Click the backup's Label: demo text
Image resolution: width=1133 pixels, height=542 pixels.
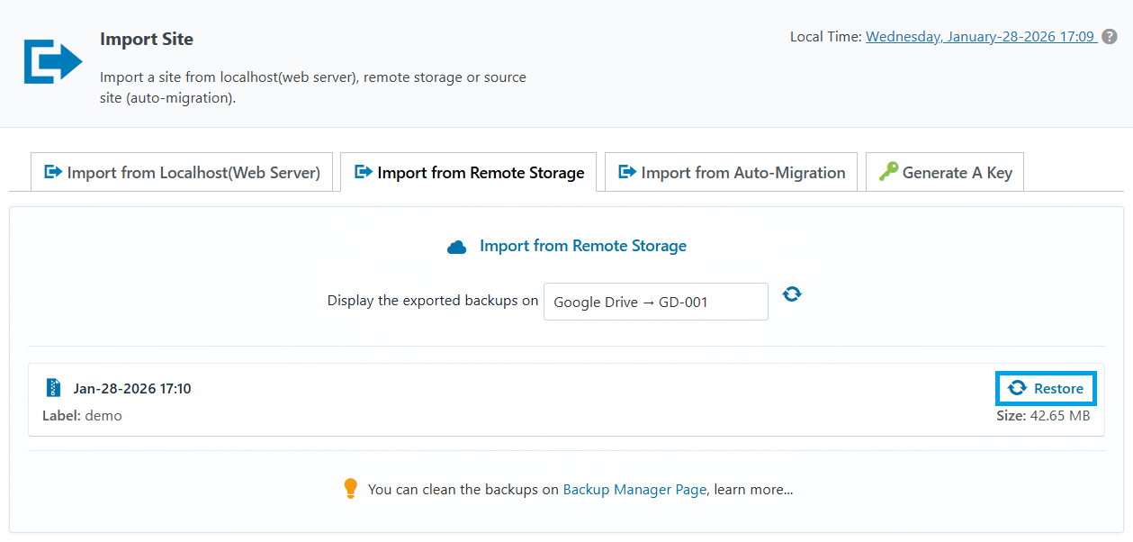pyautogui.click(x=82, y=415)
